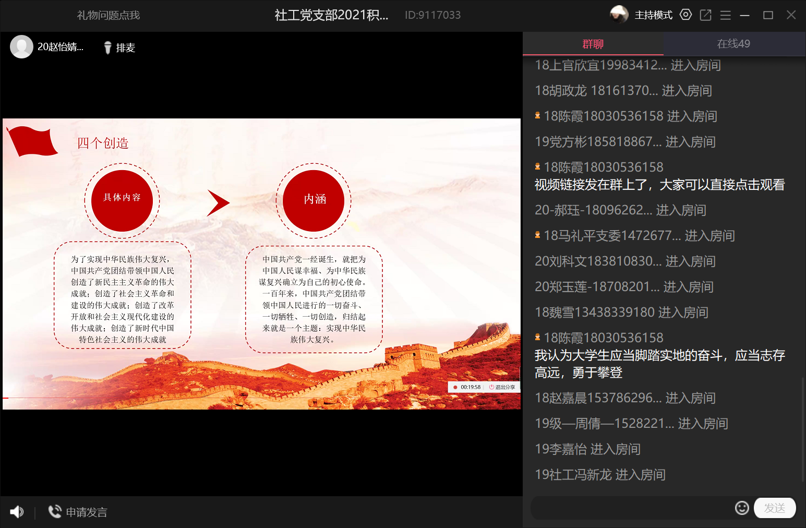Click 礼物问题点我 link
This screenshot has height=528, width=806.
click(109, 15)
